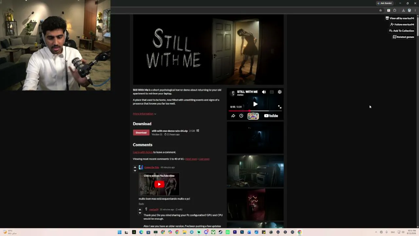Open the weather widget on taskbar
419x236 pixels.
10,232
